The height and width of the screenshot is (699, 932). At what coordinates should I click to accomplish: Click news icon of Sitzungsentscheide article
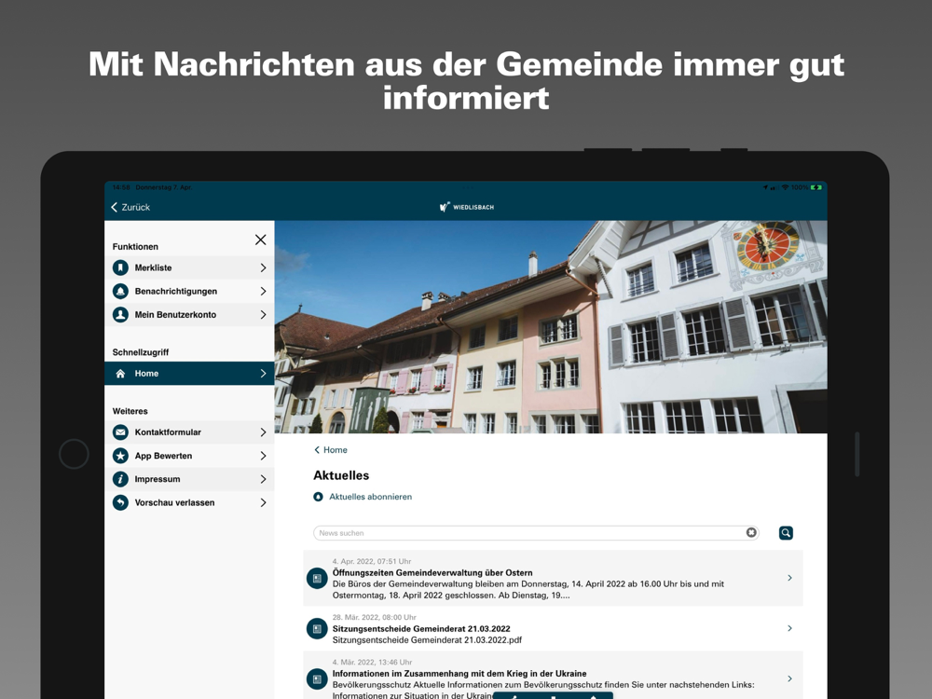click(317, 628)
